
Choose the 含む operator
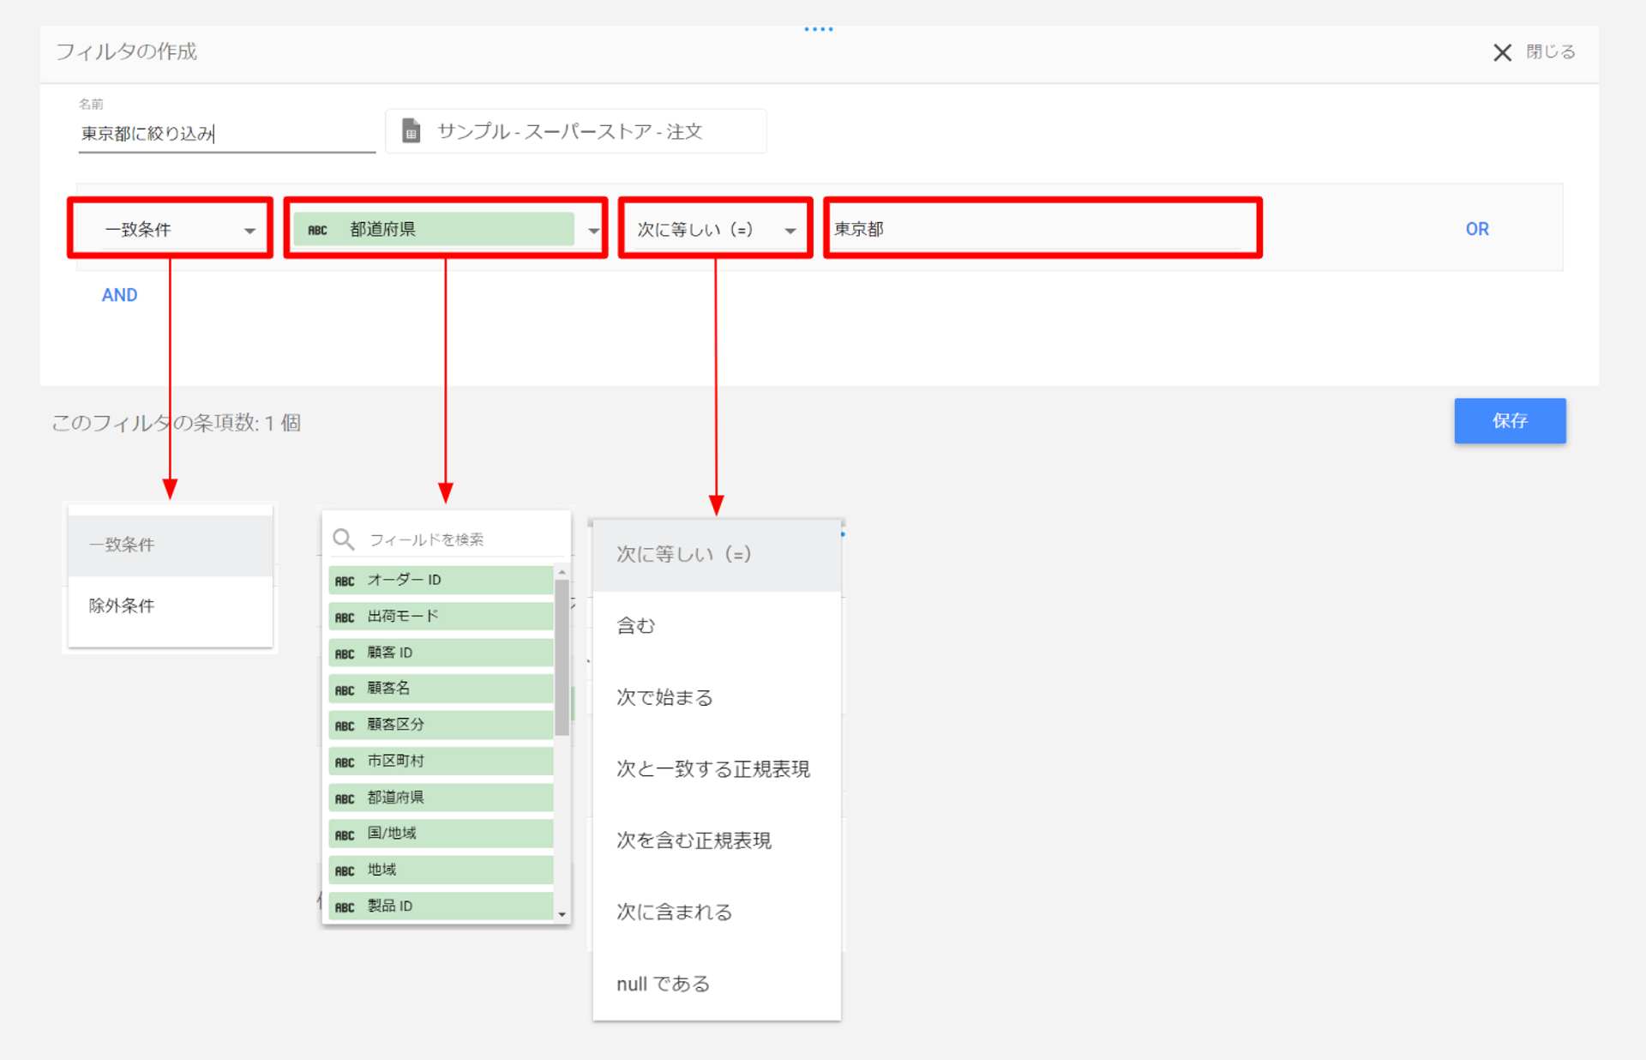[x=717, y=626]
